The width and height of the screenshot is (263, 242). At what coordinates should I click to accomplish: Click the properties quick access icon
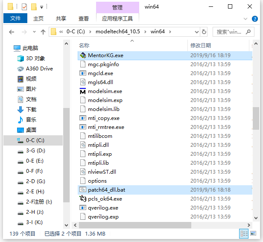click(x=24, y=7)
